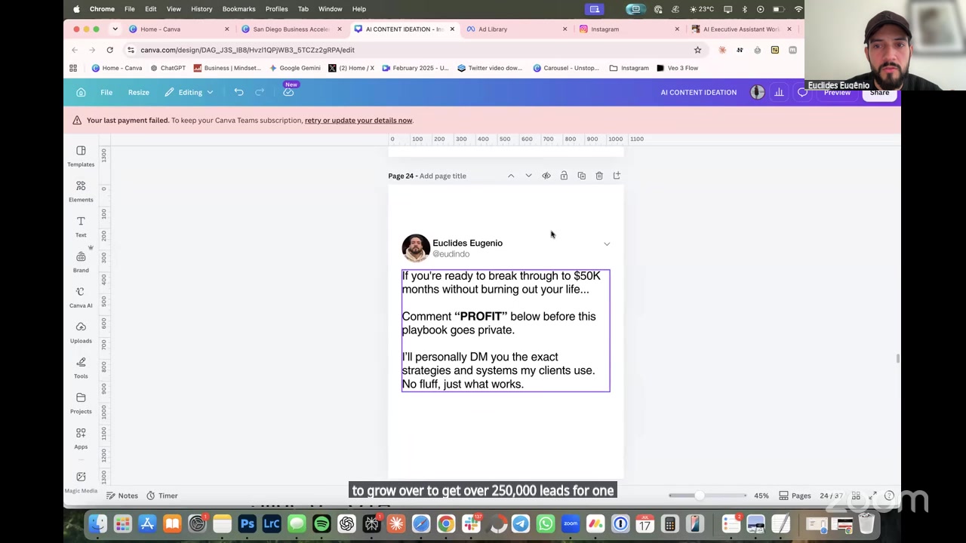Viewport: 966px width, 543px height.
Task: Move page 24 down
Action: point(528,176)
